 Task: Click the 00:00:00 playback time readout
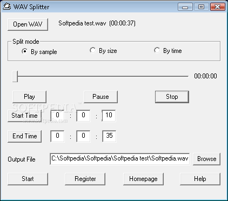tap(205, 76)
